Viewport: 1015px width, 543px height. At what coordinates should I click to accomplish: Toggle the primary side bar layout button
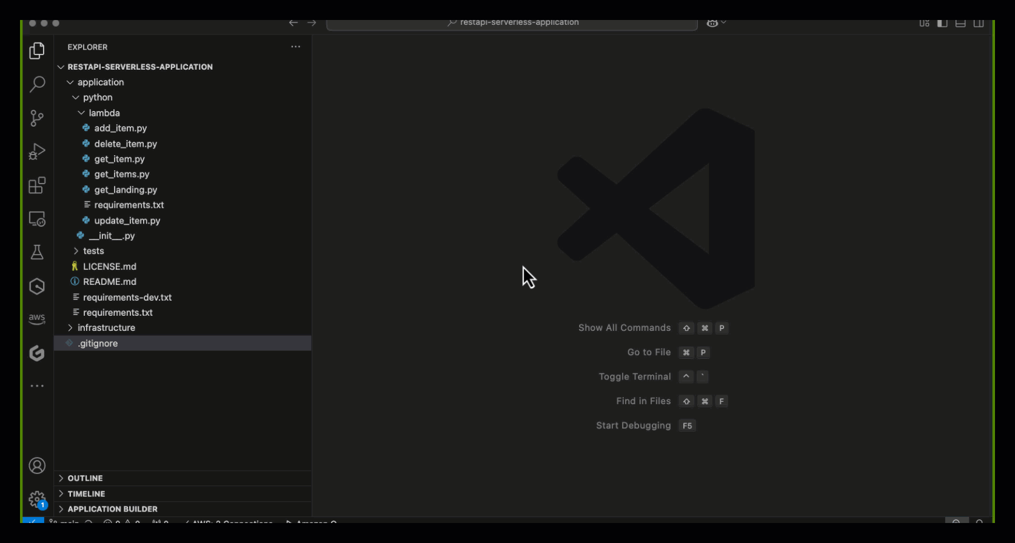(942, 24)
